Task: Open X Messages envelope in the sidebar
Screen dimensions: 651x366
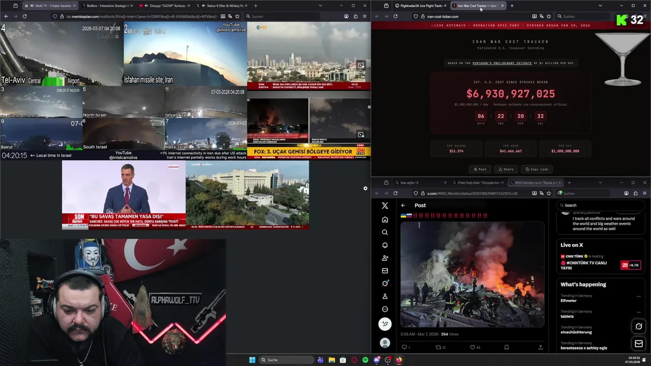Action: [x=385, y=270]
